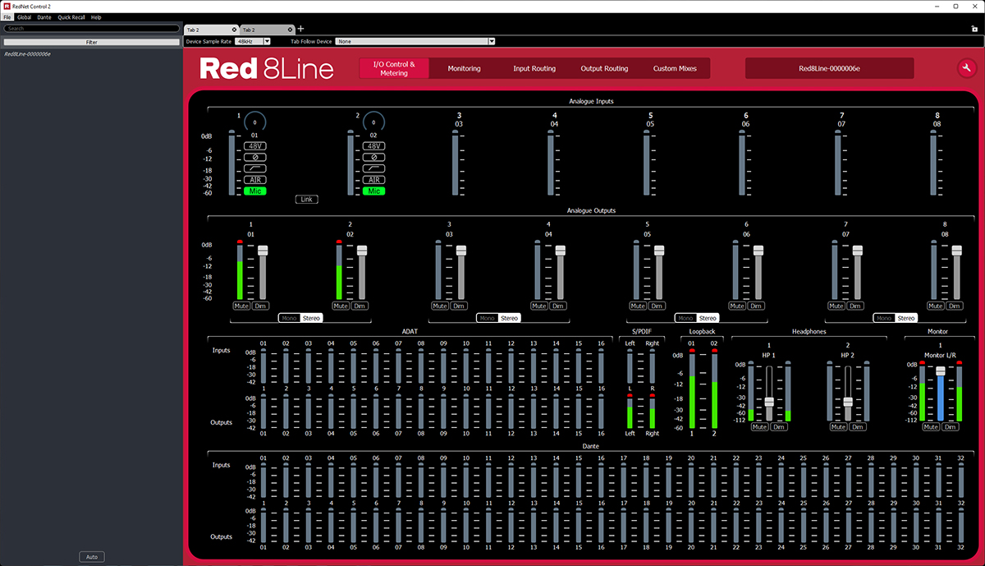This screenshot has height=566, width=985.
Task: Open device settings with the wrench icon
Action: [966, 69]
